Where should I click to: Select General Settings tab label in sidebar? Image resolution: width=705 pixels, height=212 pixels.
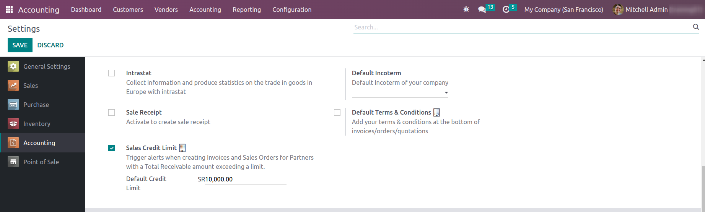(47, 66)
